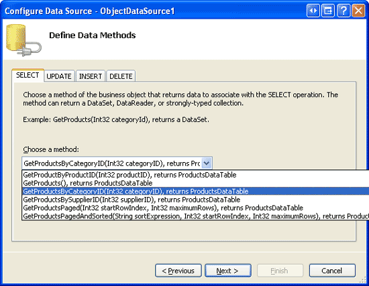
Task: Click the database cylinder plug icon
Action: [x=23, y=40]
